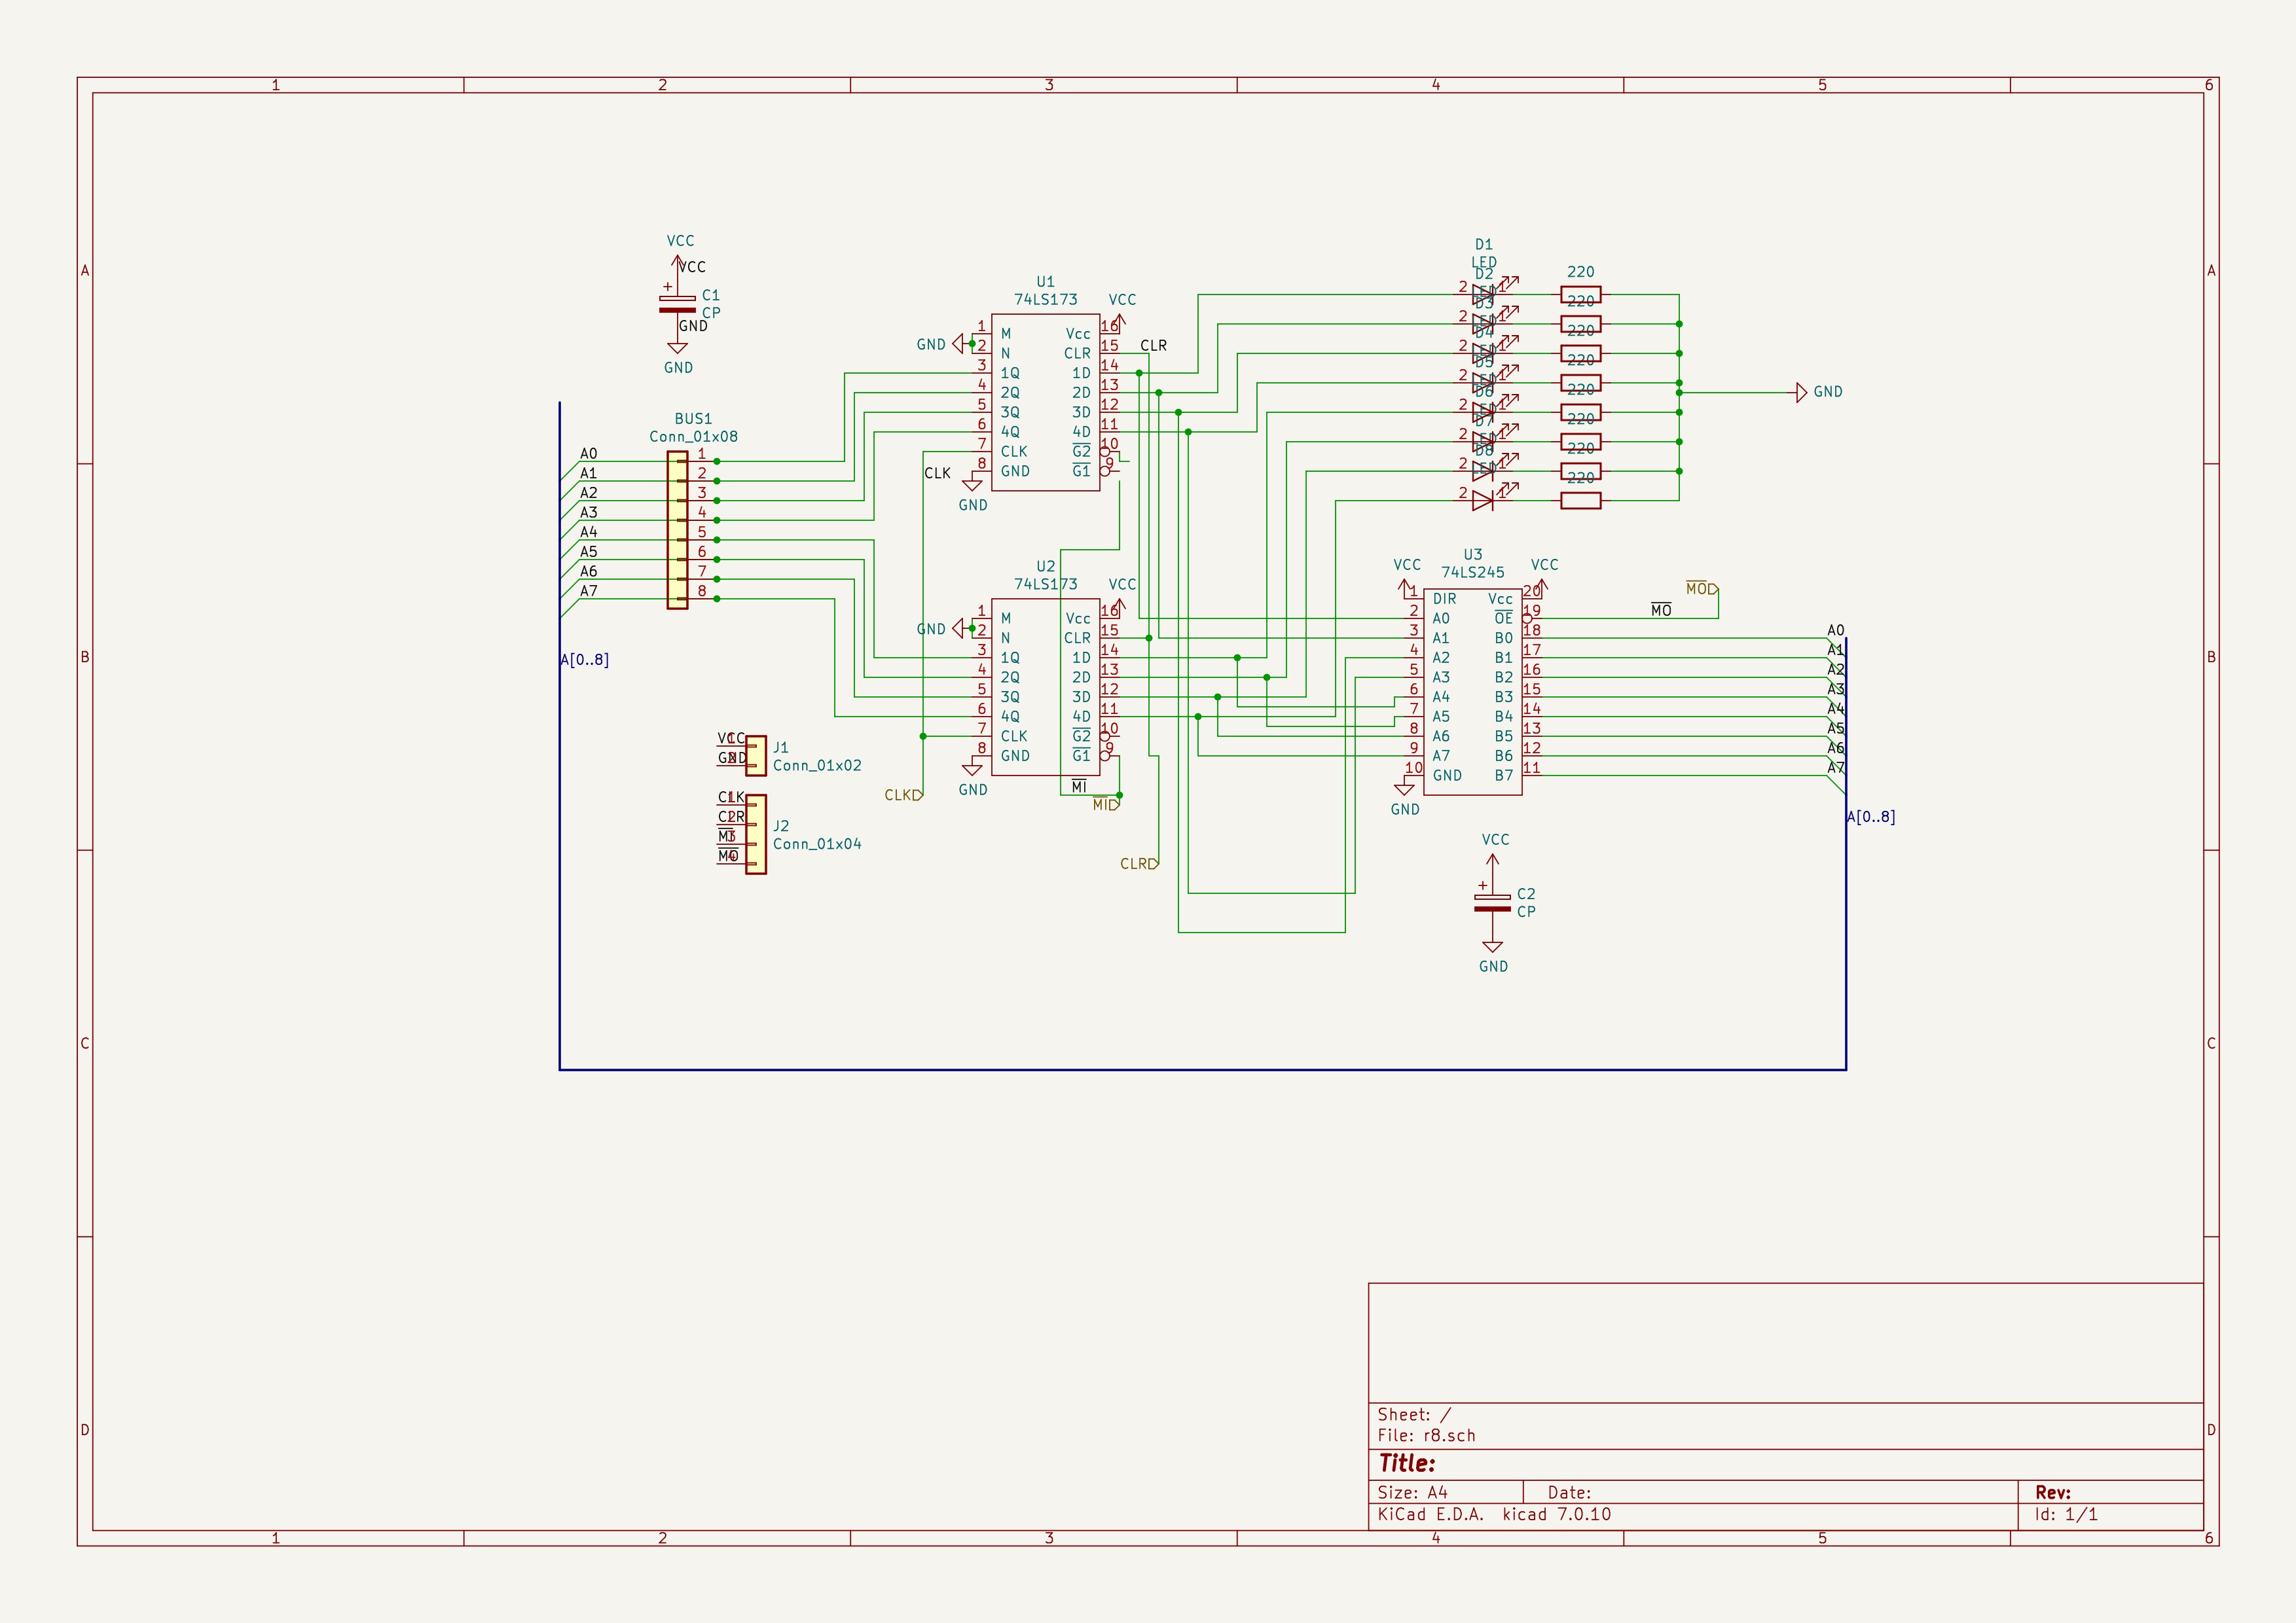This screenshot has height=1623, width=2296.
Task: Click the 'Sheet: /' title block text
Action: pyautogui.click(x=1414, y=1414)
